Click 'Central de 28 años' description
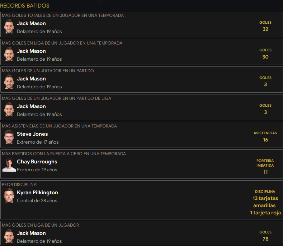The width and height of the screenshot is (283, 246). click(x=37, y=201)
